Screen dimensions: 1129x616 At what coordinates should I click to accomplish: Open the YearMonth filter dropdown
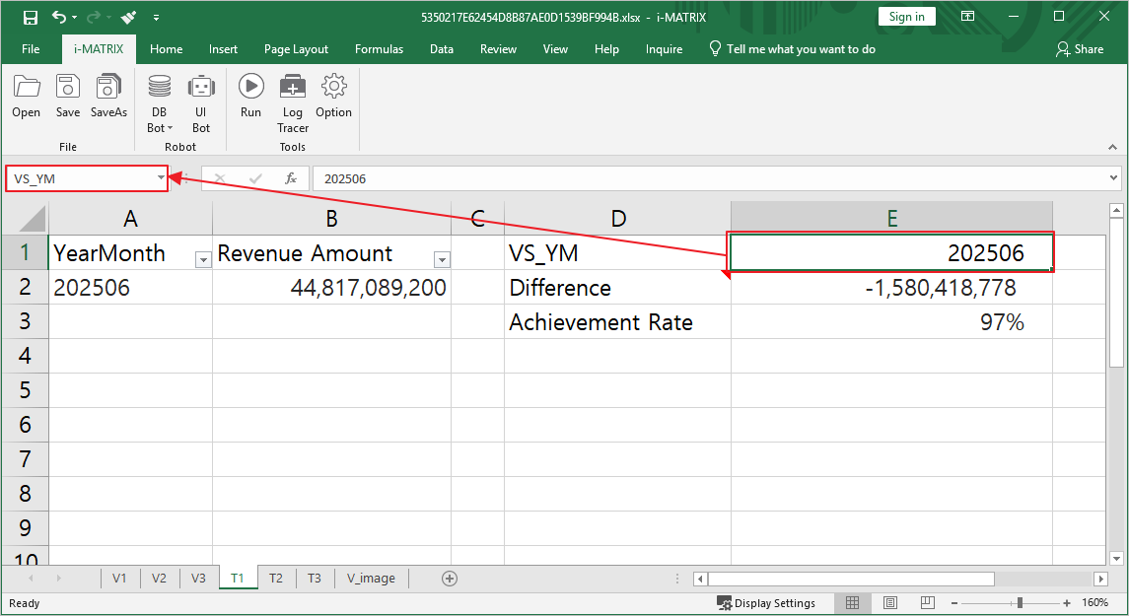click(x=203, y=260)
